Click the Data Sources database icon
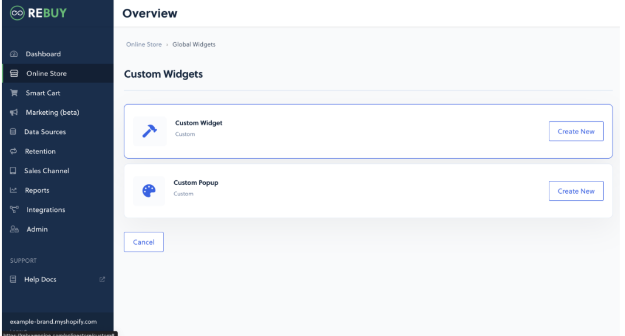Image resolution: width=625 pixels, height=336 pixels. pos(13,132)
